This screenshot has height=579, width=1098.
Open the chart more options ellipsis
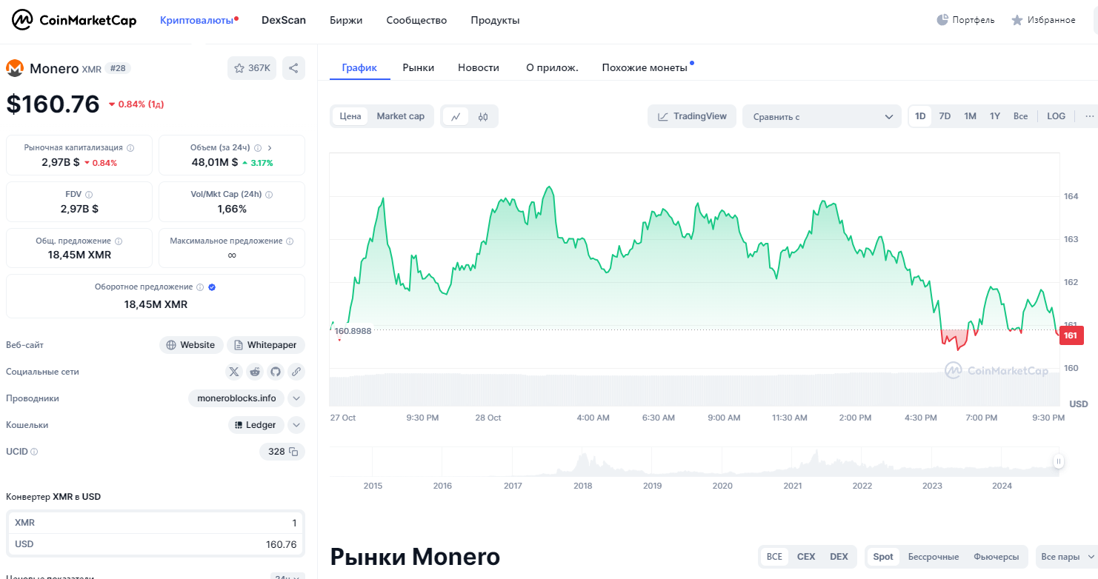[x=1090, y=116]
